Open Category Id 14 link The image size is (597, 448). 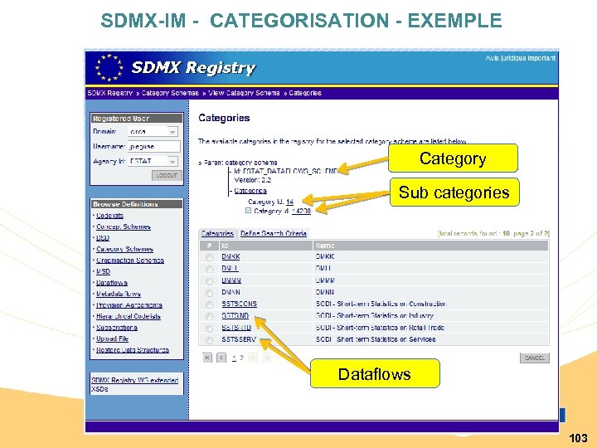tap(289, 202)
